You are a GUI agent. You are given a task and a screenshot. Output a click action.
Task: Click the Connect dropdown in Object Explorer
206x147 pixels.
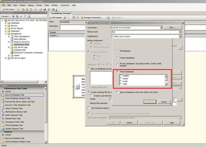point(5,16)
